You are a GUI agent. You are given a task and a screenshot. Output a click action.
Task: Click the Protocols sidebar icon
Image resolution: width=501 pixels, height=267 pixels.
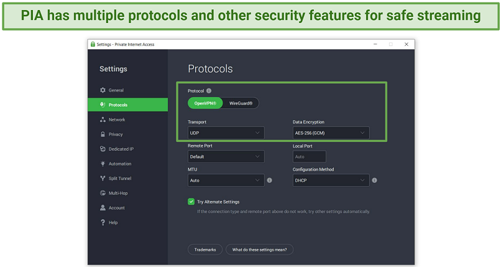103,105
